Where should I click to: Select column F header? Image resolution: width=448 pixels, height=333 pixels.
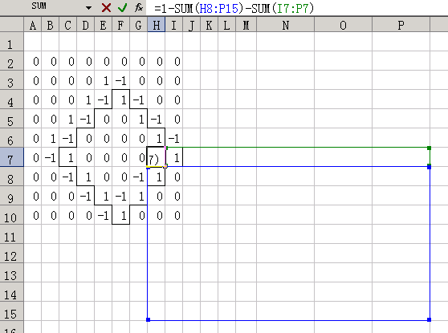pyautogui.click(x=121, y=25)
